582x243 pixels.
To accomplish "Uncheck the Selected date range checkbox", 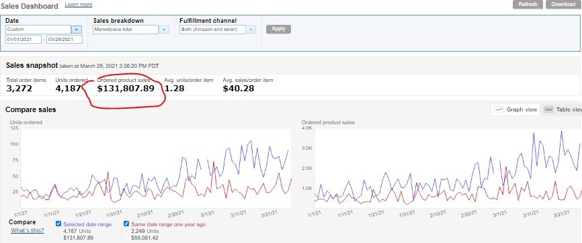I will [x=58, y=224].
